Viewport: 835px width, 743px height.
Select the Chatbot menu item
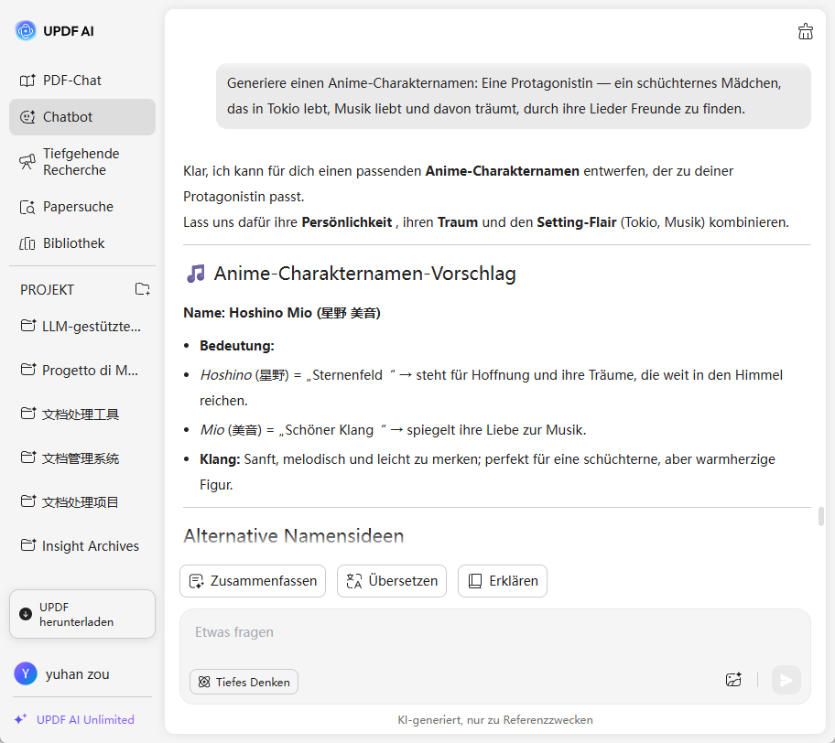[82, 116]
